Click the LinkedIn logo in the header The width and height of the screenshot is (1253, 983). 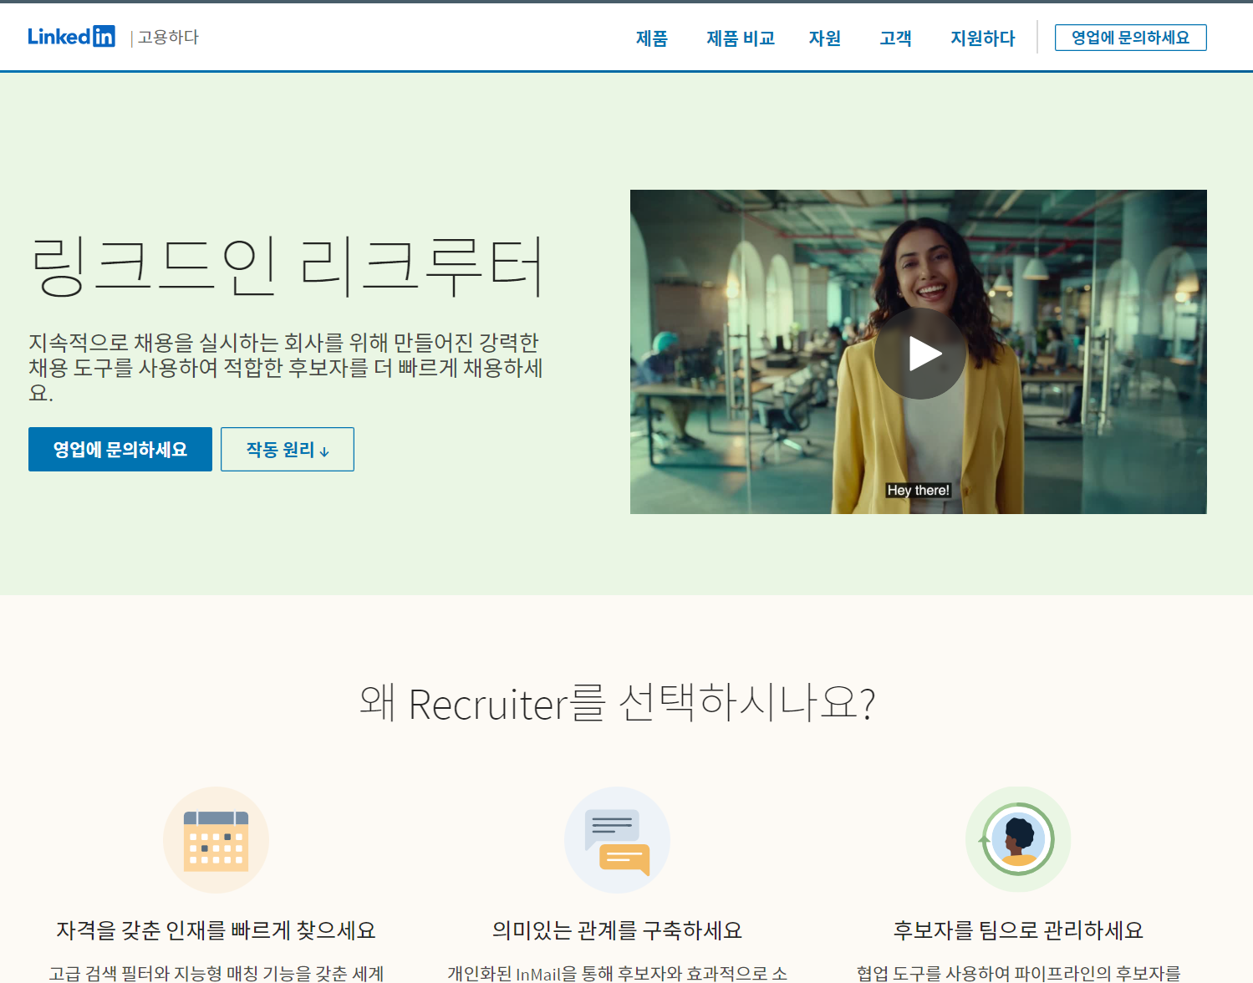point(72,36)
